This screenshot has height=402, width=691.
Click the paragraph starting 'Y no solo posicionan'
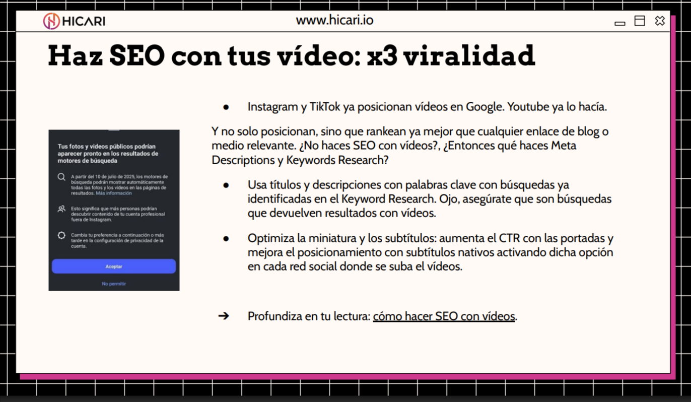tap(410, 146)
